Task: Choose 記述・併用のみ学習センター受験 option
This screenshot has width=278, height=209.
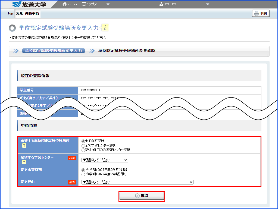Action: (x=83, y=150)
